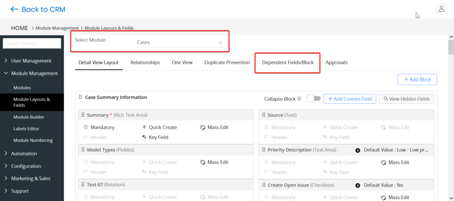Click the scrollbar up arrow
The width and height of the screenshot is (454, 201).
point(451,37)
